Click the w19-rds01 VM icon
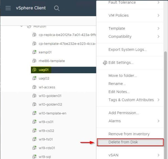 tap(34, 148)
